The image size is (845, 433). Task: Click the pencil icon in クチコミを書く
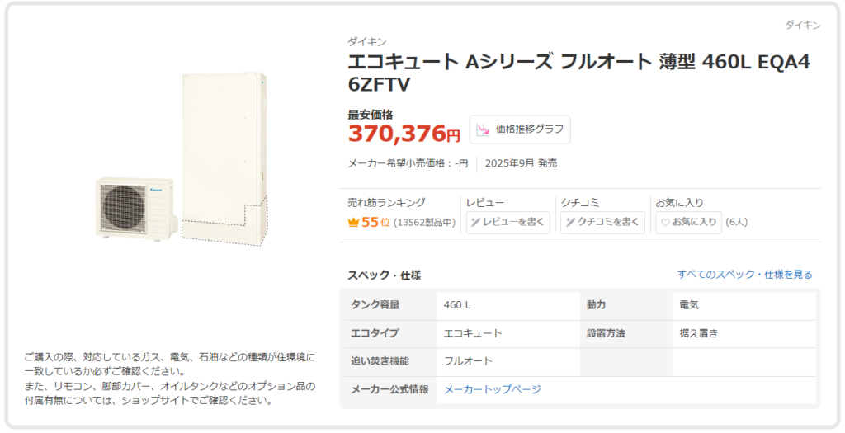coord(570,222)
